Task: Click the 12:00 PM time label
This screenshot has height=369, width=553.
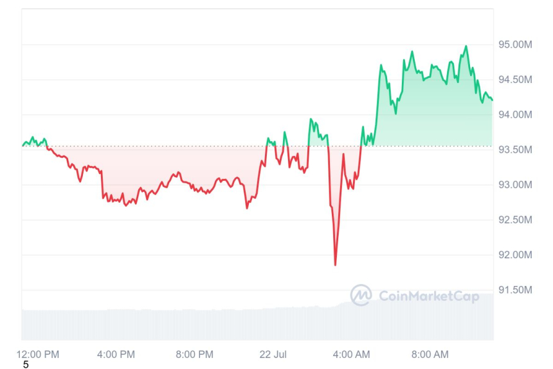Action: tap(37, 354)
